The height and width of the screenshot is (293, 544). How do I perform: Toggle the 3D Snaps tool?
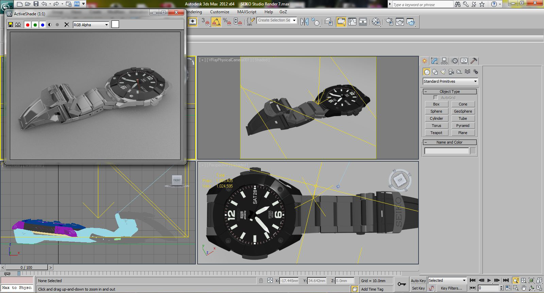pos(205,22)
